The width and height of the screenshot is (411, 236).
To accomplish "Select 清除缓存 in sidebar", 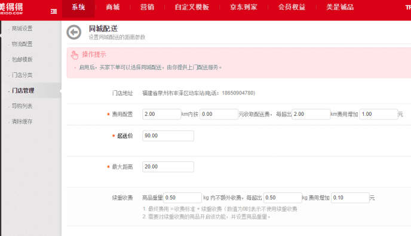I will (x=22, y=121).
